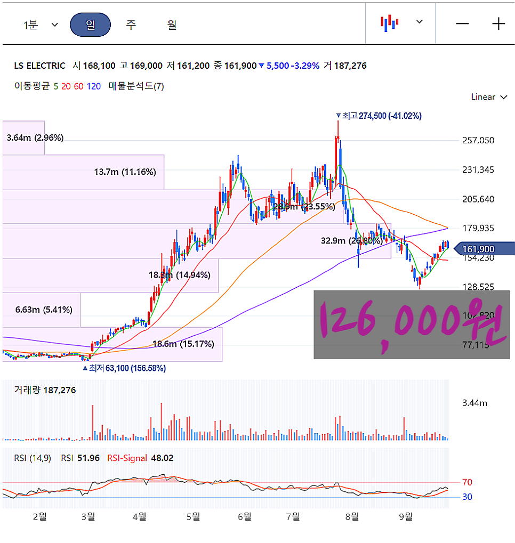
Task: Zoom in with the plus button
Action: [x=498, y=24]
